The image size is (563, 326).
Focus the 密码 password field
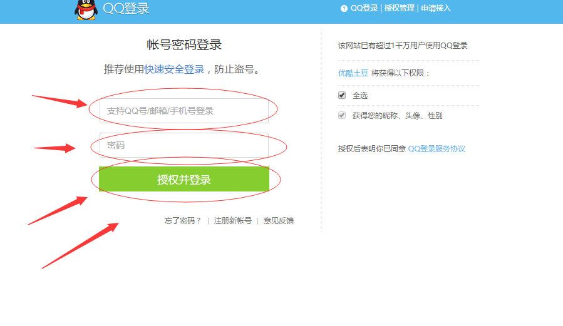(x=184, y=145)
